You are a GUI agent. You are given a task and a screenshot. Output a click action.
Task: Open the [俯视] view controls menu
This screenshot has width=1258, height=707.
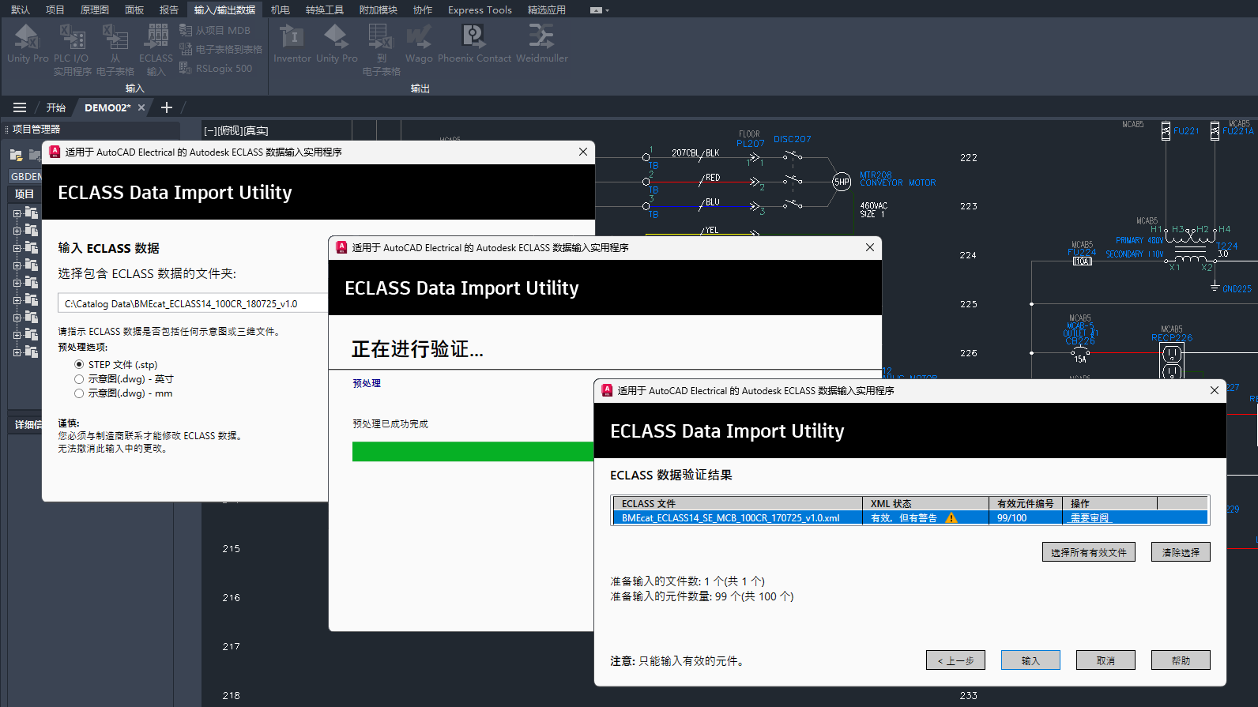pos(229,131)
